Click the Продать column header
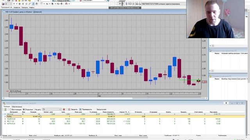The image size is (250, 140). point(183,112)
